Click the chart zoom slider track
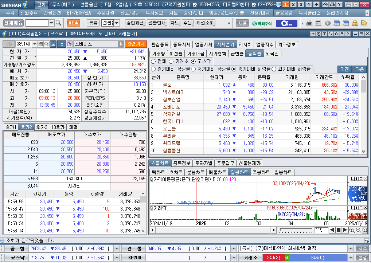371x263 pixels. 296,230
